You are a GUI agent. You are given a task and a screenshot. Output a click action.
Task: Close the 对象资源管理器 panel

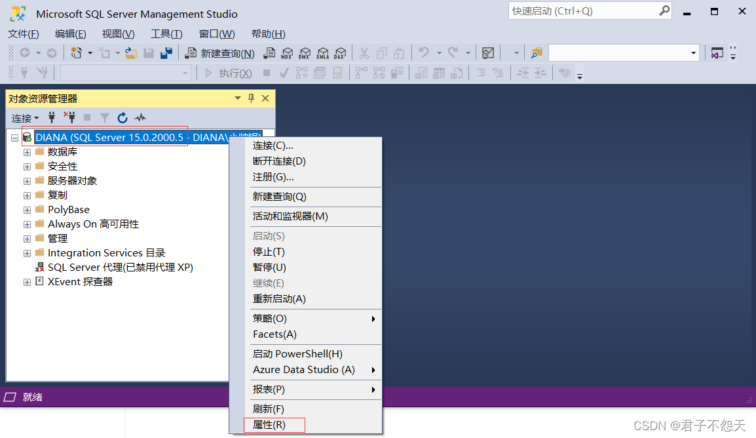(x=265, y=98)
